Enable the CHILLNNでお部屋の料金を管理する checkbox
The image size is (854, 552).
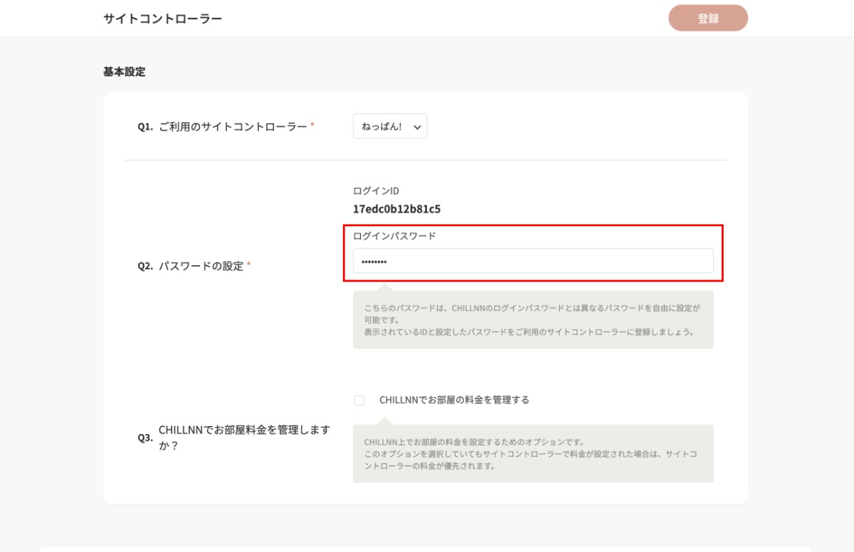coord(359,400)
